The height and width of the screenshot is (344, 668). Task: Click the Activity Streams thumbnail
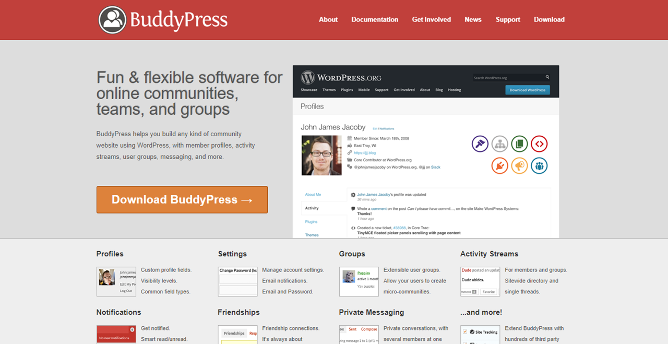coord(480,282)
